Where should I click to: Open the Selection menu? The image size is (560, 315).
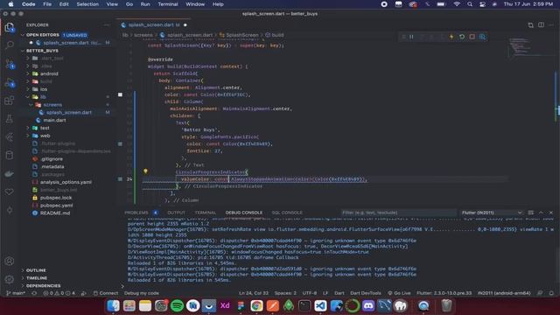click(87, 4)
